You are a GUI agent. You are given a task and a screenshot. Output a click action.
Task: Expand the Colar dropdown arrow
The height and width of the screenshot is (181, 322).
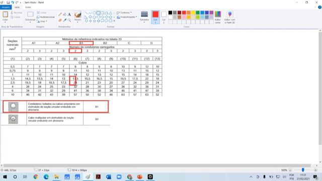[x=5, y=22]
